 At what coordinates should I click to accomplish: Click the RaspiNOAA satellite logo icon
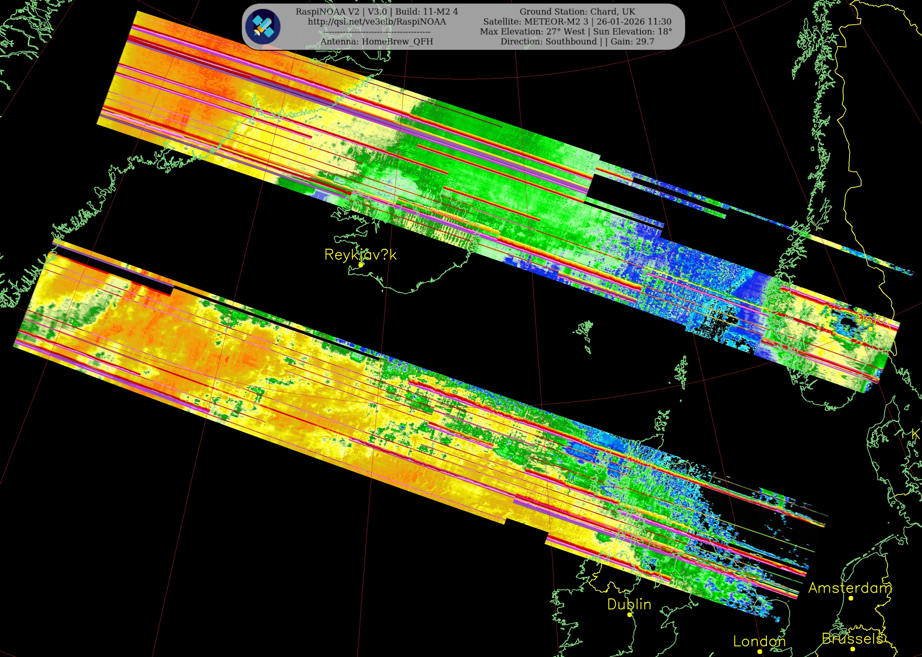[263, 27]
